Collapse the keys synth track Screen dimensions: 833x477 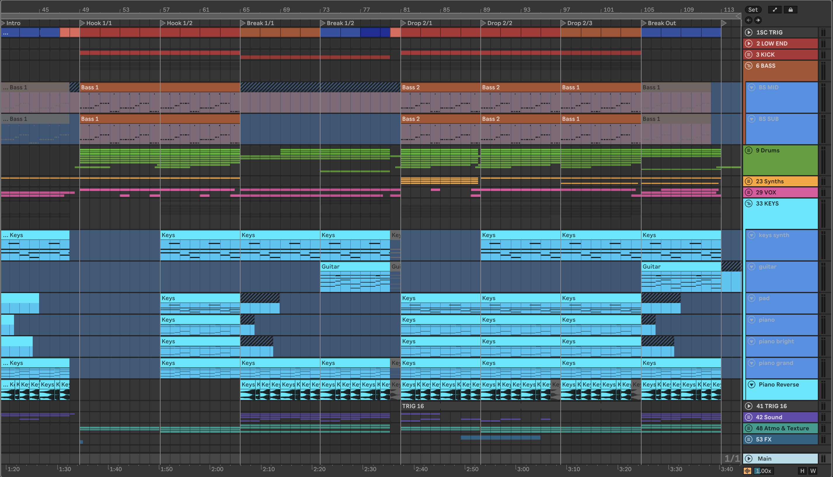point(752,235)
